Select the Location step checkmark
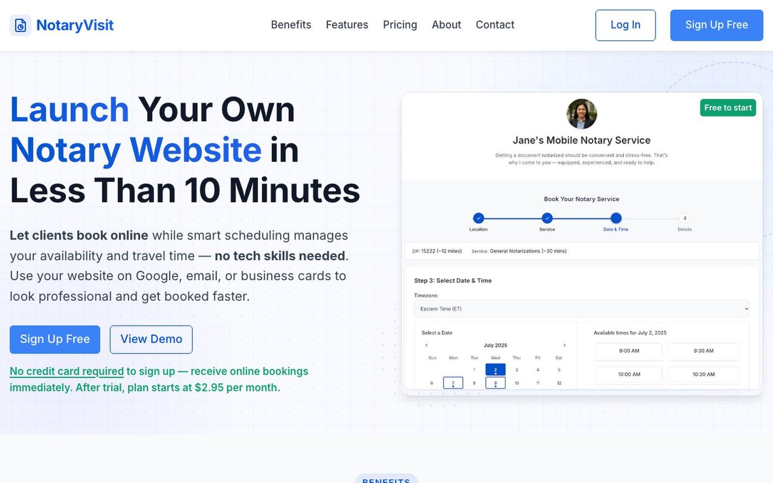The width and height of the screenshot is (773, 483). pos(478,218)
